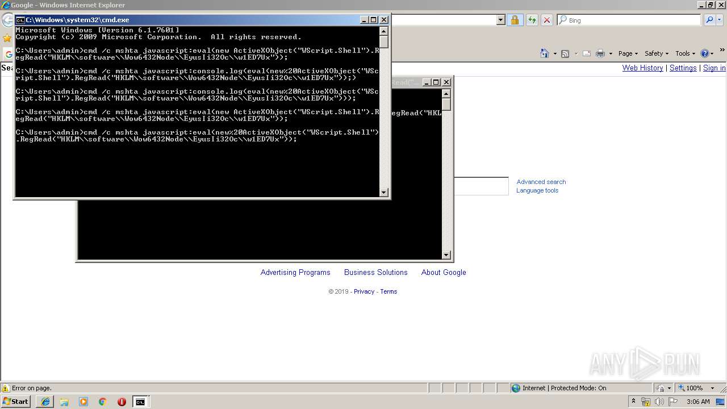Open About Google link
This screenshot has height=409, width=727.
pyautogui.click(x=444, y=272)
